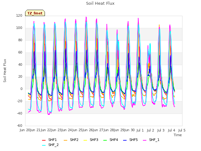Click the Soil Heat Flux chart title
The width and height of the screenshot is (201, 151).
100,3
